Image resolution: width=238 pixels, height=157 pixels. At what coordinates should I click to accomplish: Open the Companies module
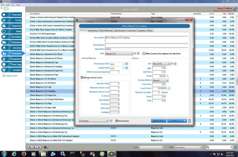(x=12, y=59)
